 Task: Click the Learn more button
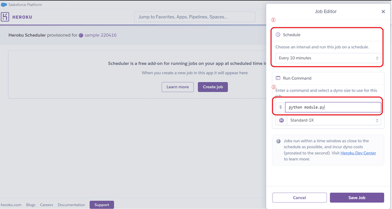(x=177, y=87)
